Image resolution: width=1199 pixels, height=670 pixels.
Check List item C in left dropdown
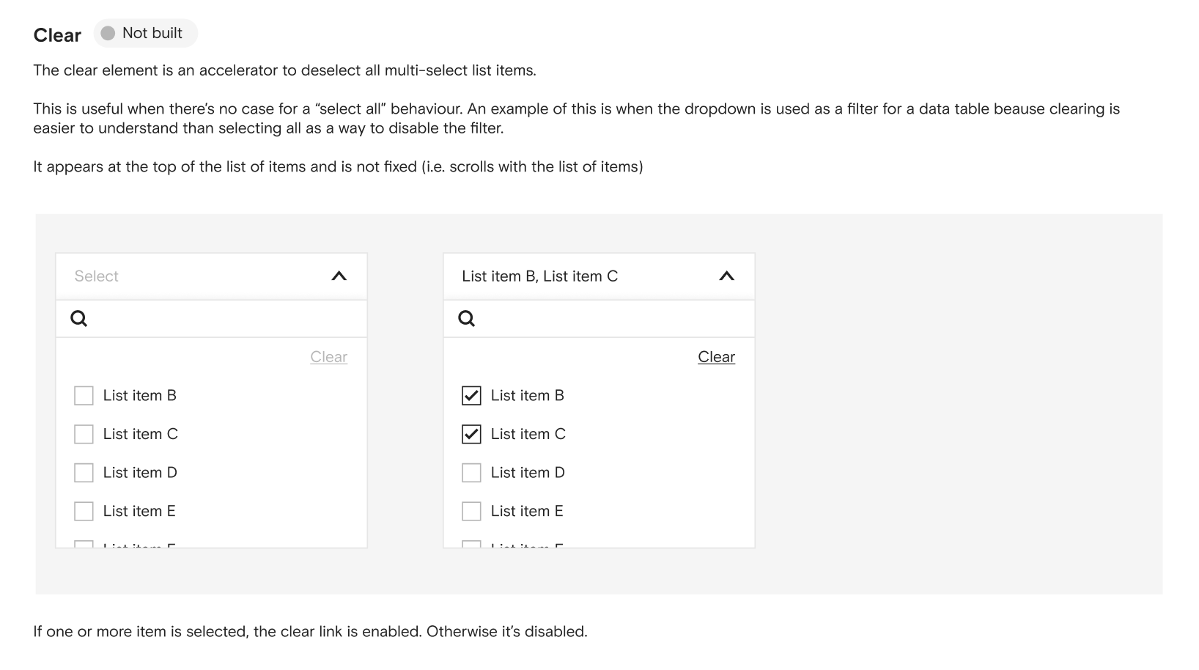(x=84, y=434)
